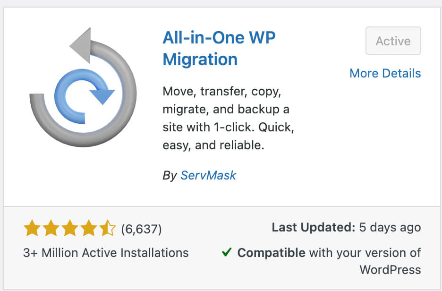Click the half-filled fifth rating star

tap(107, 228)
